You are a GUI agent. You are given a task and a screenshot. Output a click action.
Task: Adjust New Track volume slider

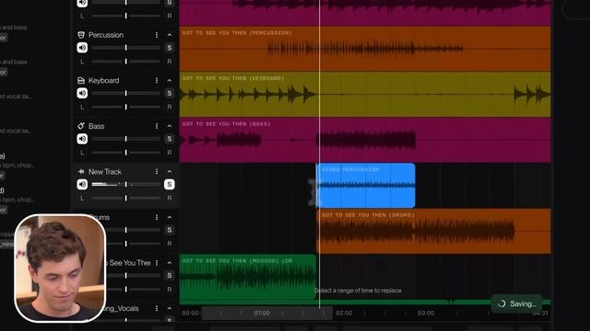pos(126,184)
